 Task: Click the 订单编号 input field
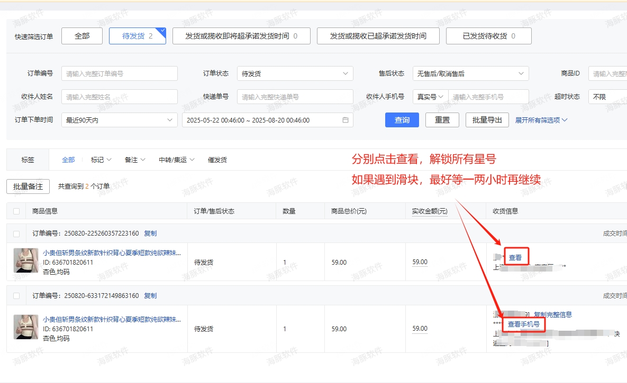tap(119, 74)
